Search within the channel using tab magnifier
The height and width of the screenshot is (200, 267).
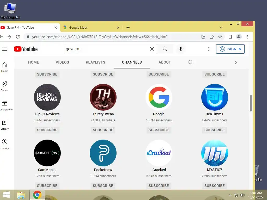coord(191,63)
